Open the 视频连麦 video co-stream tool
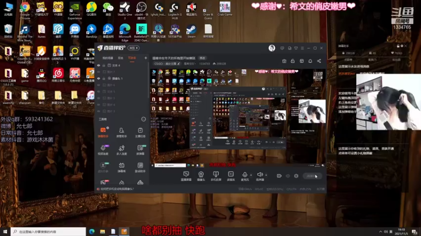 [103, 150]
